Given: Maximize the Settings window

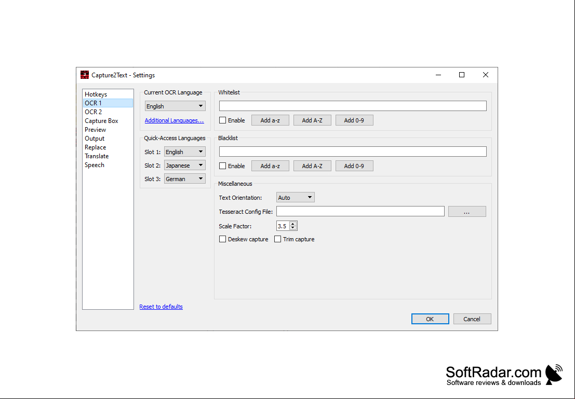Looking at the screenshot, I should [462, 75].
